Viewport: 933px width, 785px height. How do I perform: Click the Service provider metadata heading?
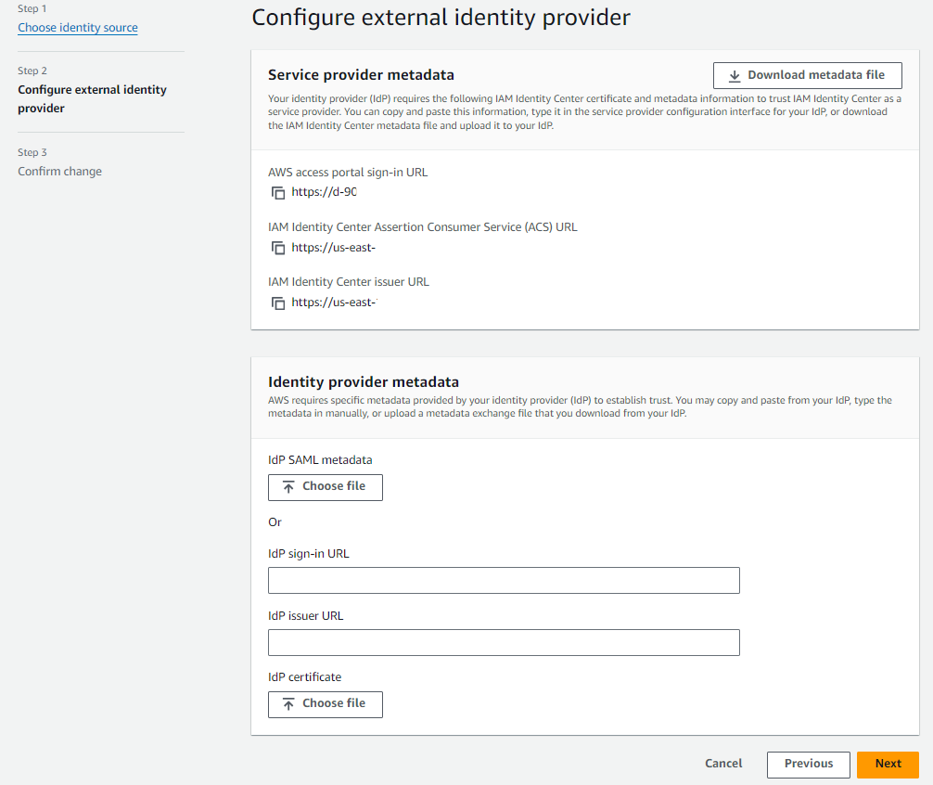(361, 75)
